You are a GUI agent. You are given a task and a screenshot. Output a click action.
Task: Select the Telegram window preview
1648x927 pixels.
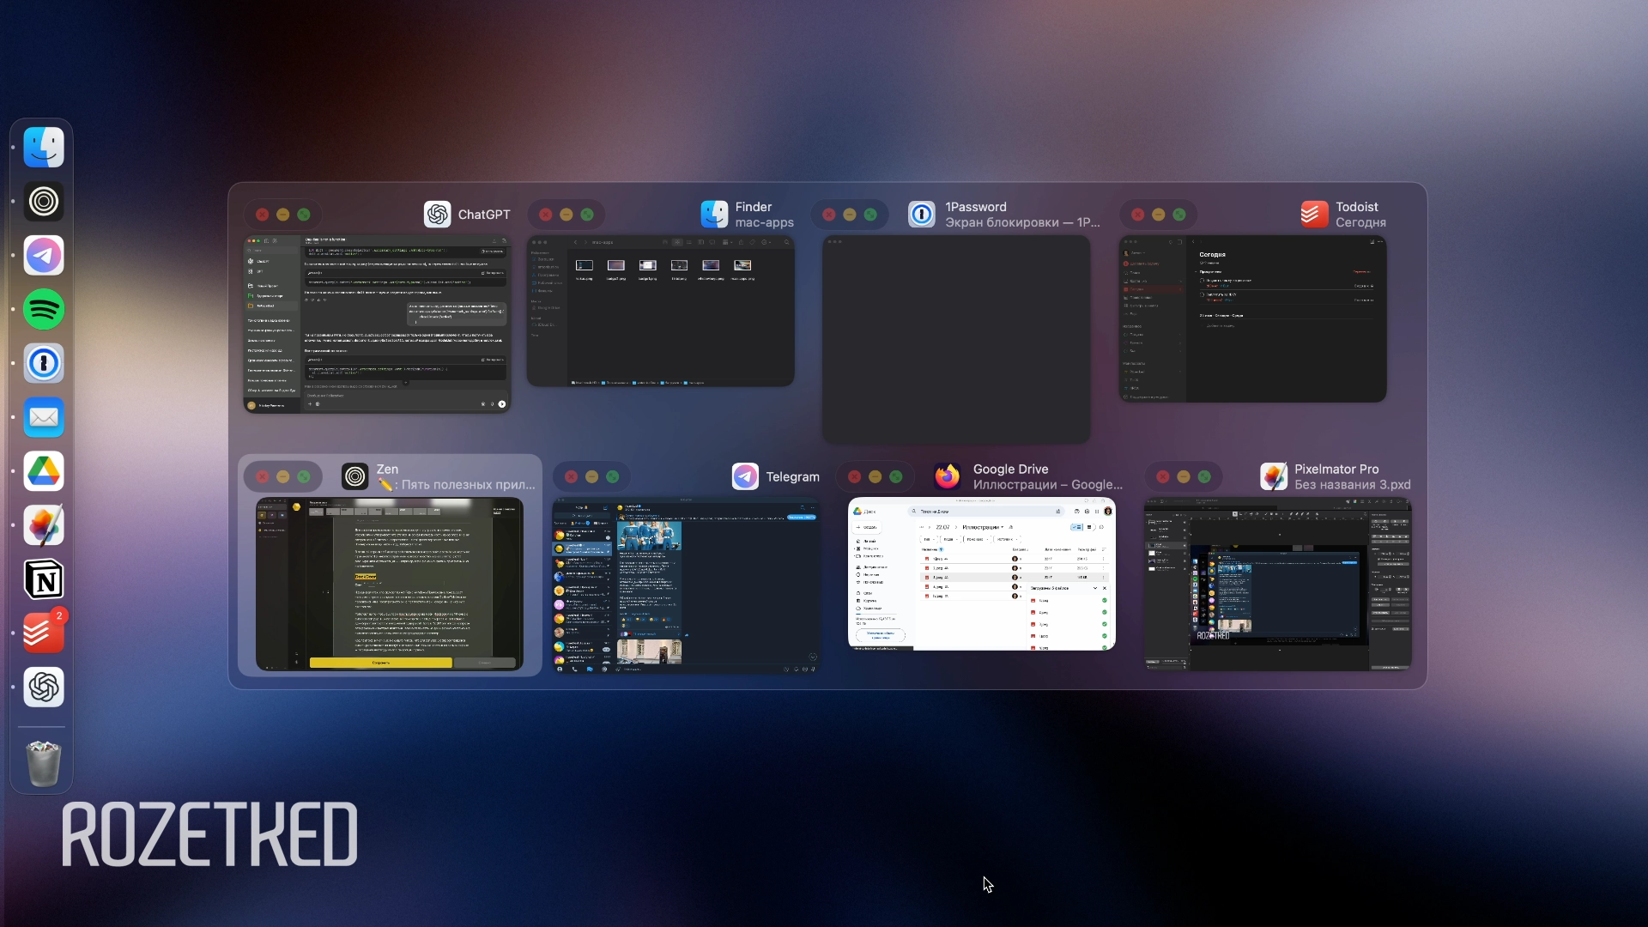coord(686,584)
